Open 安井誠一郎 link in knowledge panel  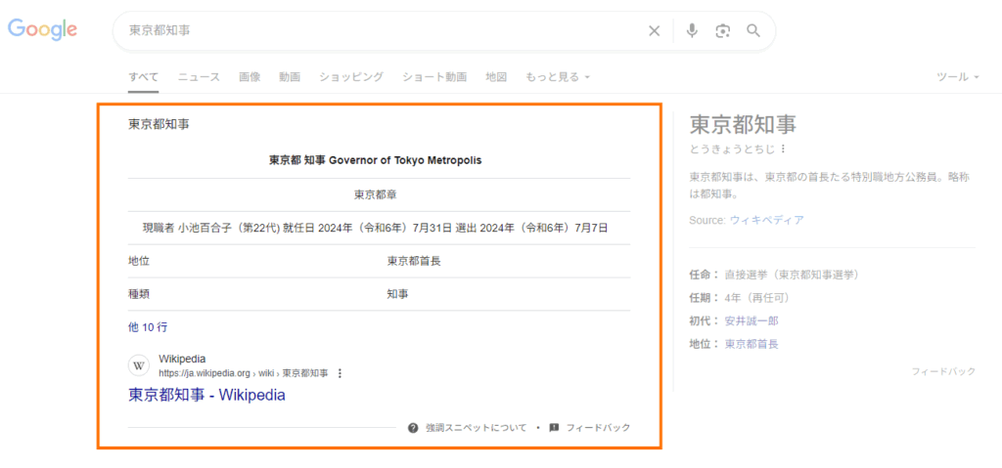(751, 321)
